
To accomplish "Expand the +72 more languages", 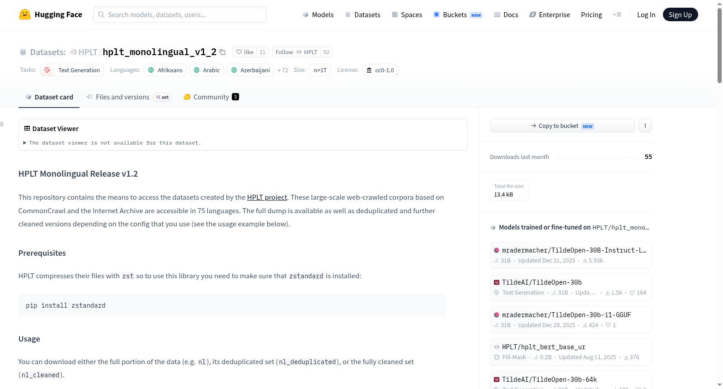I will click(283, 70).
